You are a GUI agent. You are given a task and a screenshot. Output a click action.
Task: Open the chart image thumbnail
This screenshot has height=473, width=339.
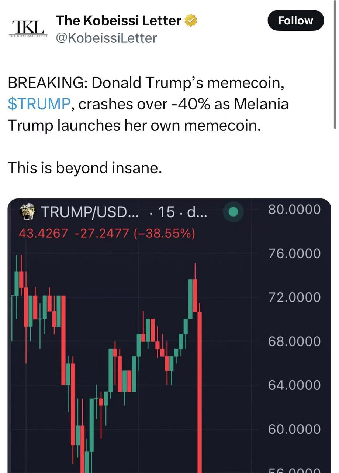pyautogui.click(x=169, y=333)
